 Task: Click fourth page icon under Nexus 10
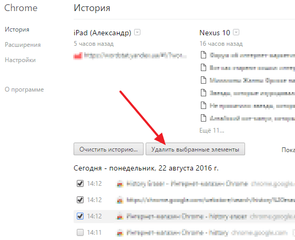coord(204,93)
